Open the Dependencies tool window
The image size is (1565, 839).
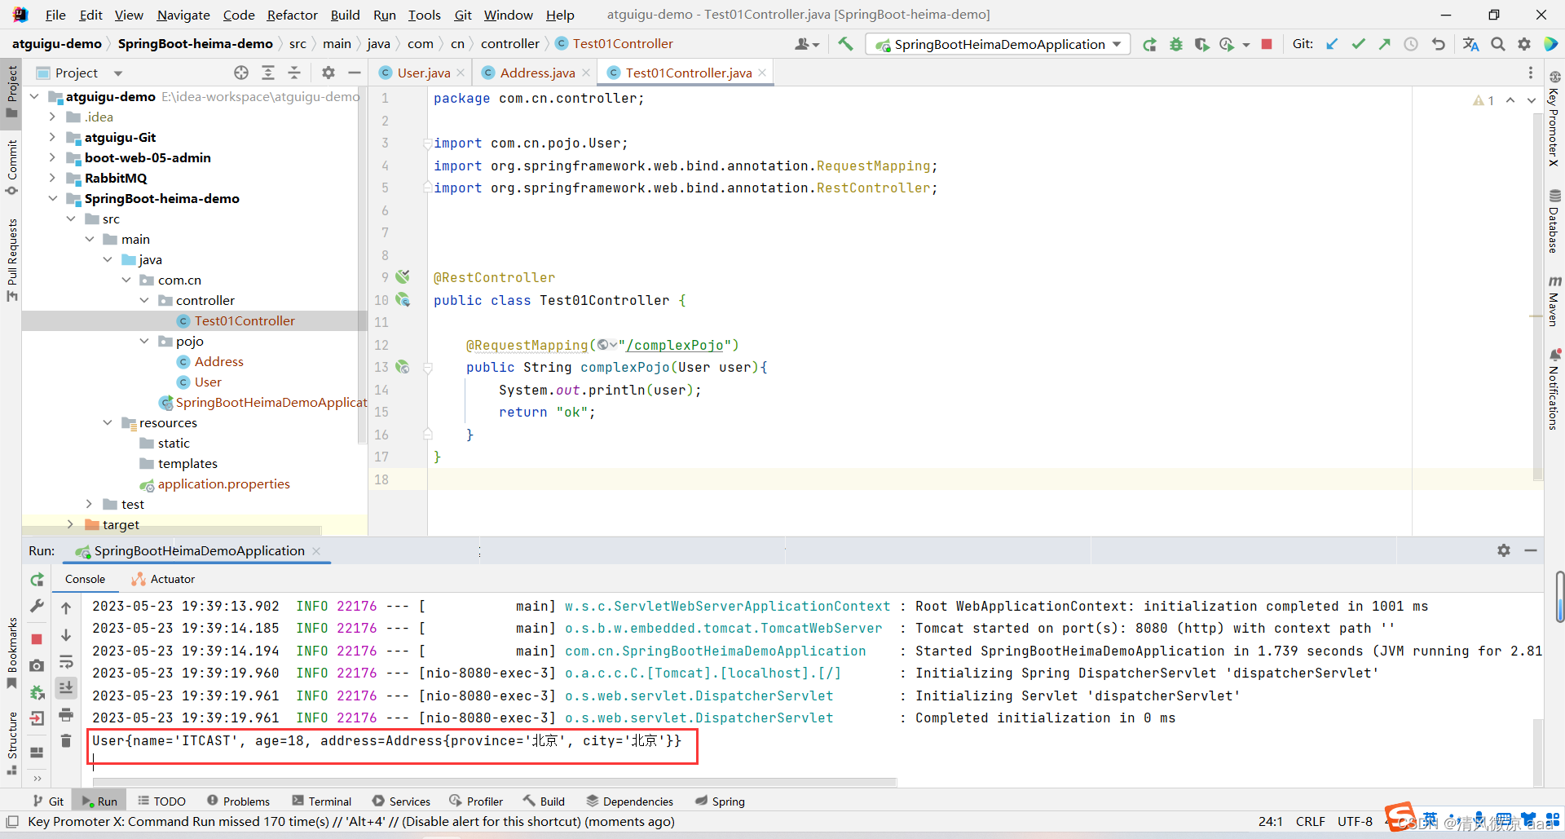point(630,801)
